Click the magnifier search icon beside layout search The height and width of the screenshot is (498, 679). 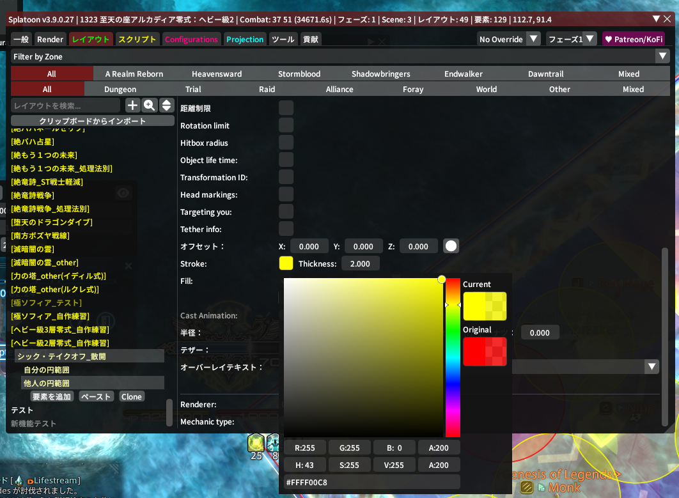[150, 105]
